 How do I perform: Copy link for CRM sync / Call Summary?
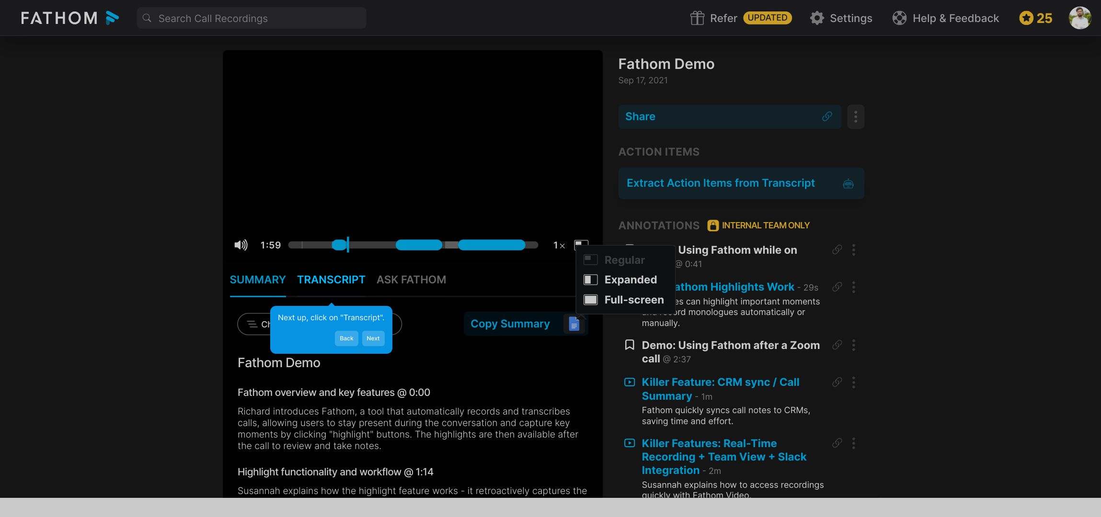pos(837,382)
